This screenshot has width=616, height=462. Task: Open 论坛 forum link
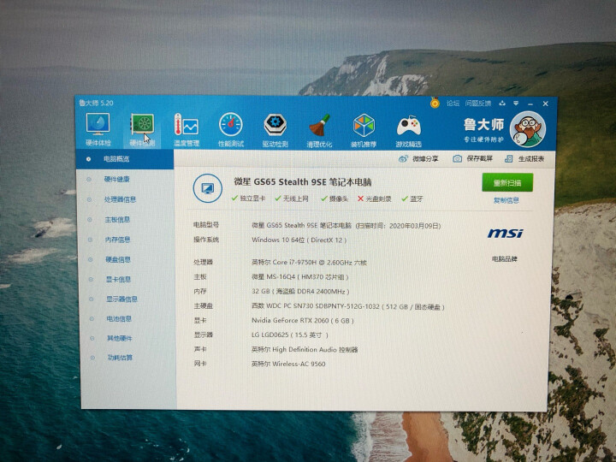pyautogui.click(x=453, y=104)
